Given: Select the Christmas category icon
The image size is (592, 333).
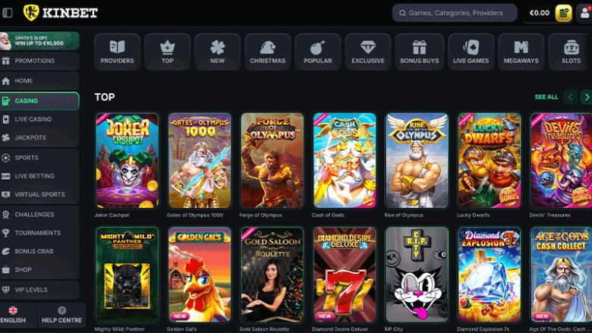Looking at the screenshot, I should point(267,52).
